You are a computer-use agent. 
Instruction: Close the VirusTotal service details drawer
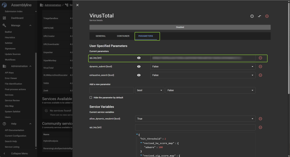(77, 5)
